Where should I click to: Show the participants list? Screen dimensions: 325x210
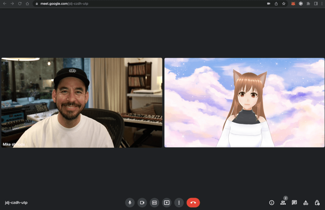(x=283, y=202)
